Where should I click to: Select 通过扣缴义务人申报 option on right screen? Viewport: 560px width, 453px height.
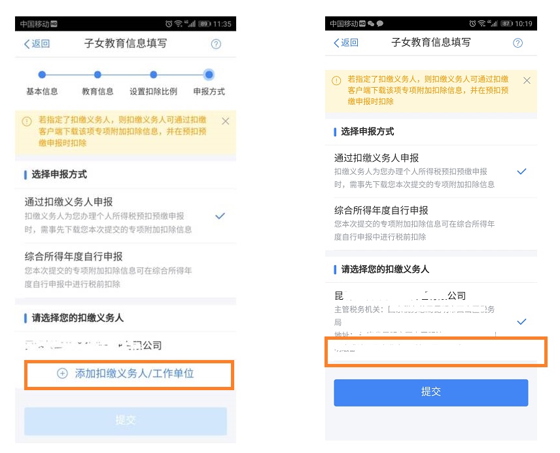[x=430, y=171]
